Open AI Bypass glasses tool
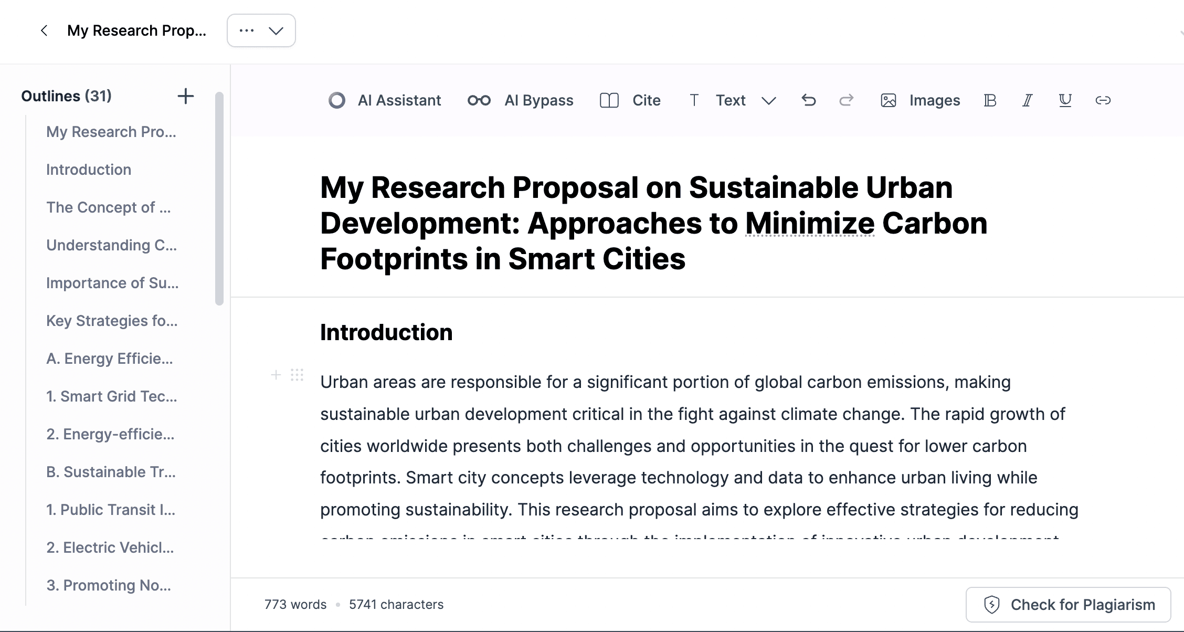Image resolution: width=1184 pixels, height=632 pixels. pyautogui.click(x=520, y=100)
